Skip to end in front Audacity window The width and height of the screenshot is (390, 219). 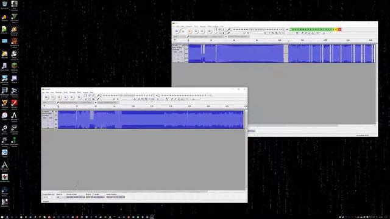click(x=72, y=97)
